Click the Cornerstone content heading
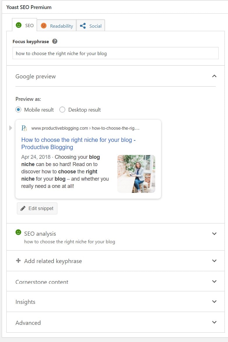 42,282
